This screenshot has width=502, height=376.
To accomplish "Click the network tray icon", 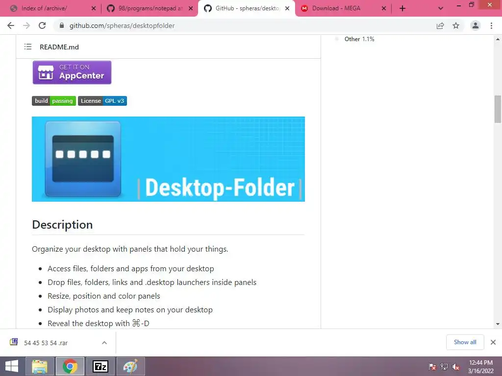I will [x=444, y=367].
